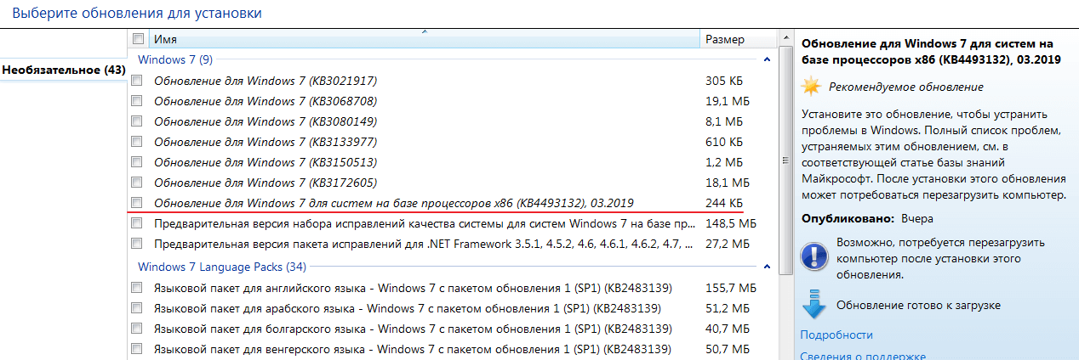Click the 610 КБ size value
The height and width of the screenshot is (360, 1079).
click(x=724, y=142)
